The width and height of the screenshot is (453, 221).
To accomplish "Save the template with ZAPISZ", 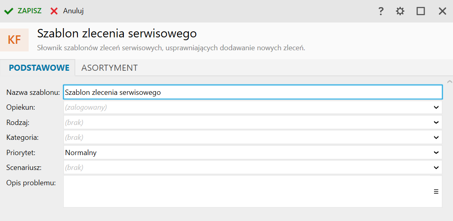I will 29,11.
